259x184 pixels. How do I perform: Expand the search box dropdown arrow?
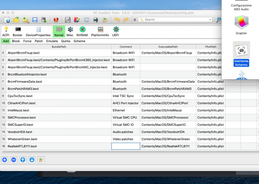(x=210, y=20)
